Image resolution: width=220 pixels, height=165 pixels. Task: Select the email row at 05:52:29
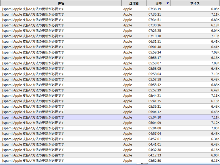pos(110,90)
